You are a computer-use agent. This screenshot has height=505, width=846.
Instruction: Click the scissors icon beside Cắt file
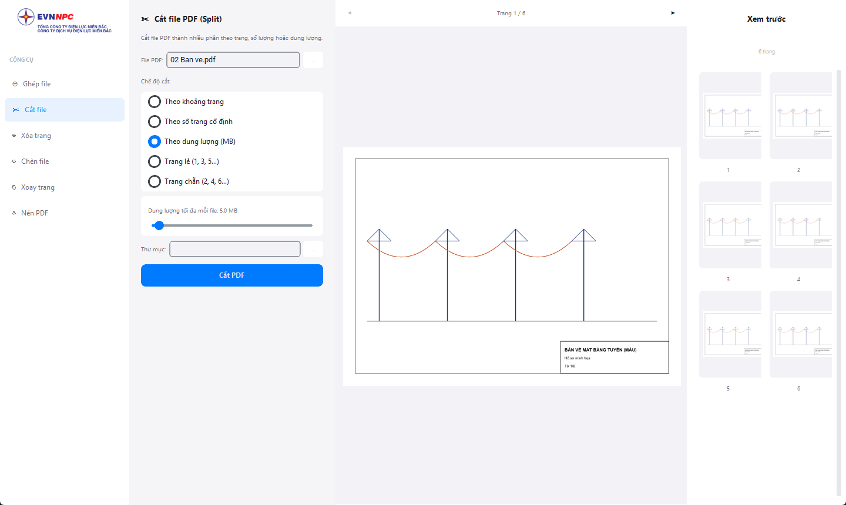[16, 110]
